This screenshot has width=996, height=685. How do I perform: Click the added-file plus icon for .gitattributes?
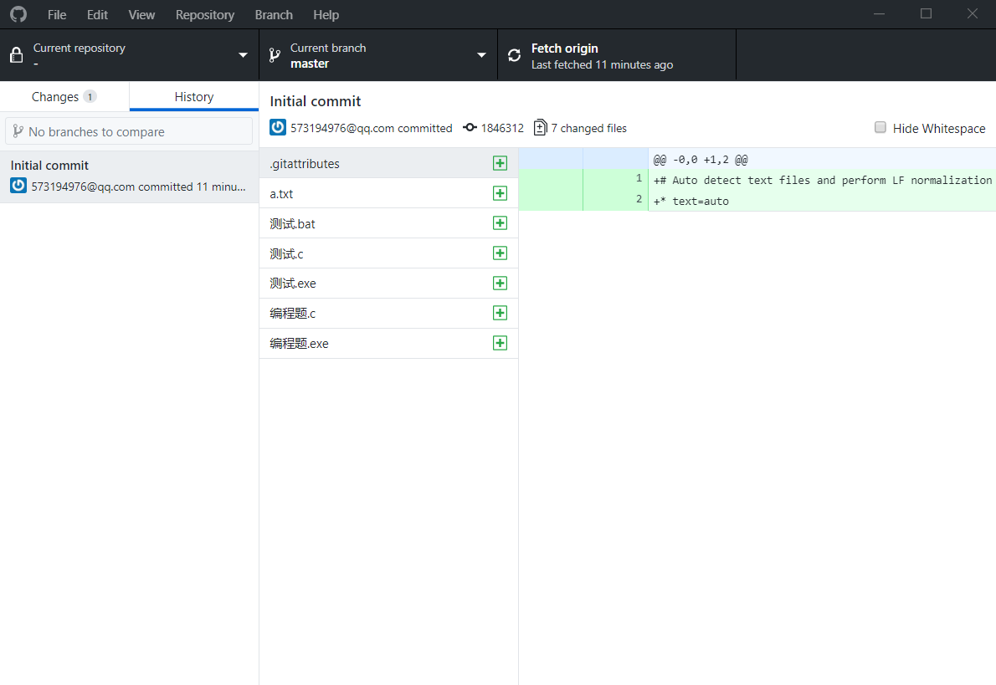point(500,163)
